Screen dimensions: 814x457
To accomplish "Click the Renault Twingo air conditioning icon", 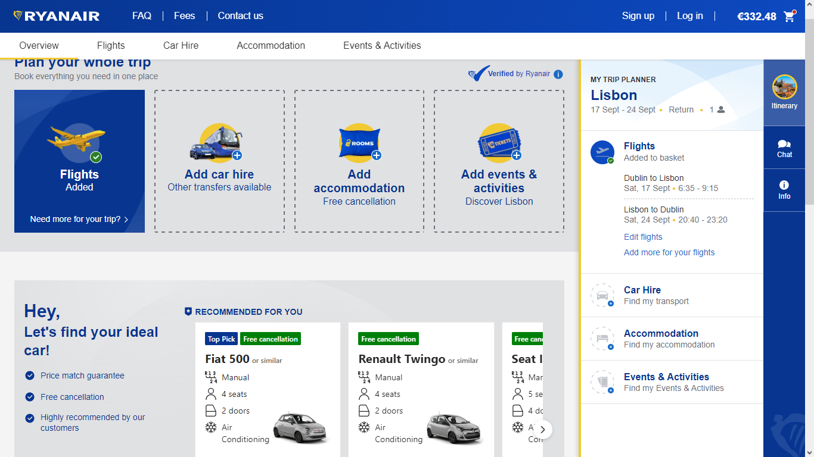I will [x=363, y=427].
